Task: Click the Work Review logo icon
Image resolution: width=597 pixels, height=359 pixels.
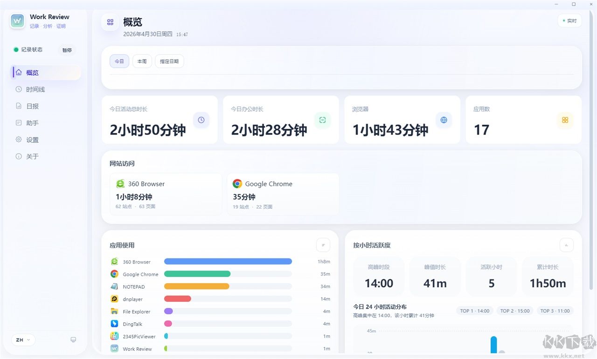Action: [x=18, y=21]
